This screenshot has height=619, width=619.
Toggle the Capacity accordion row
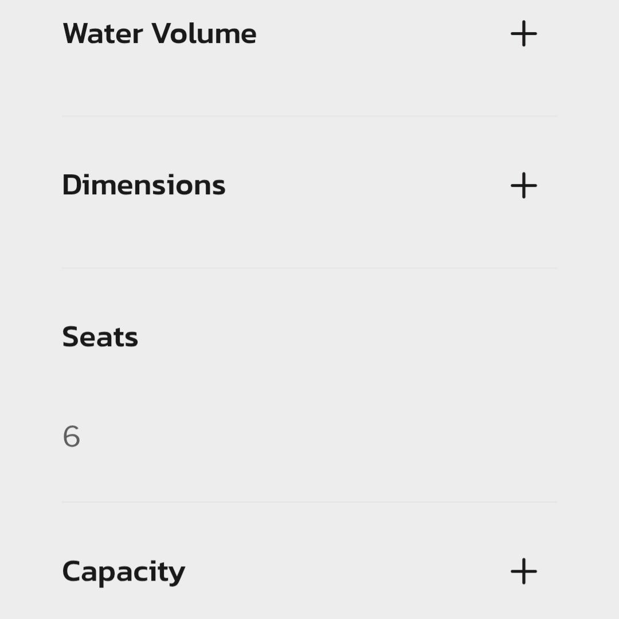[x=309, y=571]
